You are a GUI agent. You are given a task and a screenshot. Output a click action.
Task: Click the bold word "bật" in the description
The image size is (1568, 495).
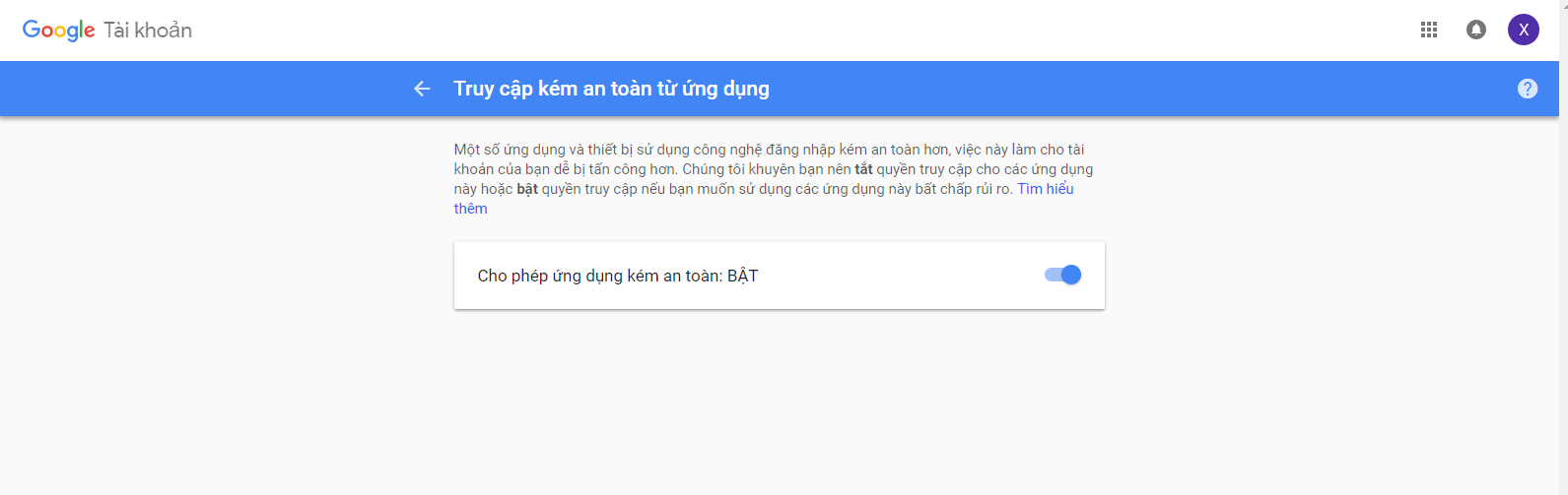(526, 189)
